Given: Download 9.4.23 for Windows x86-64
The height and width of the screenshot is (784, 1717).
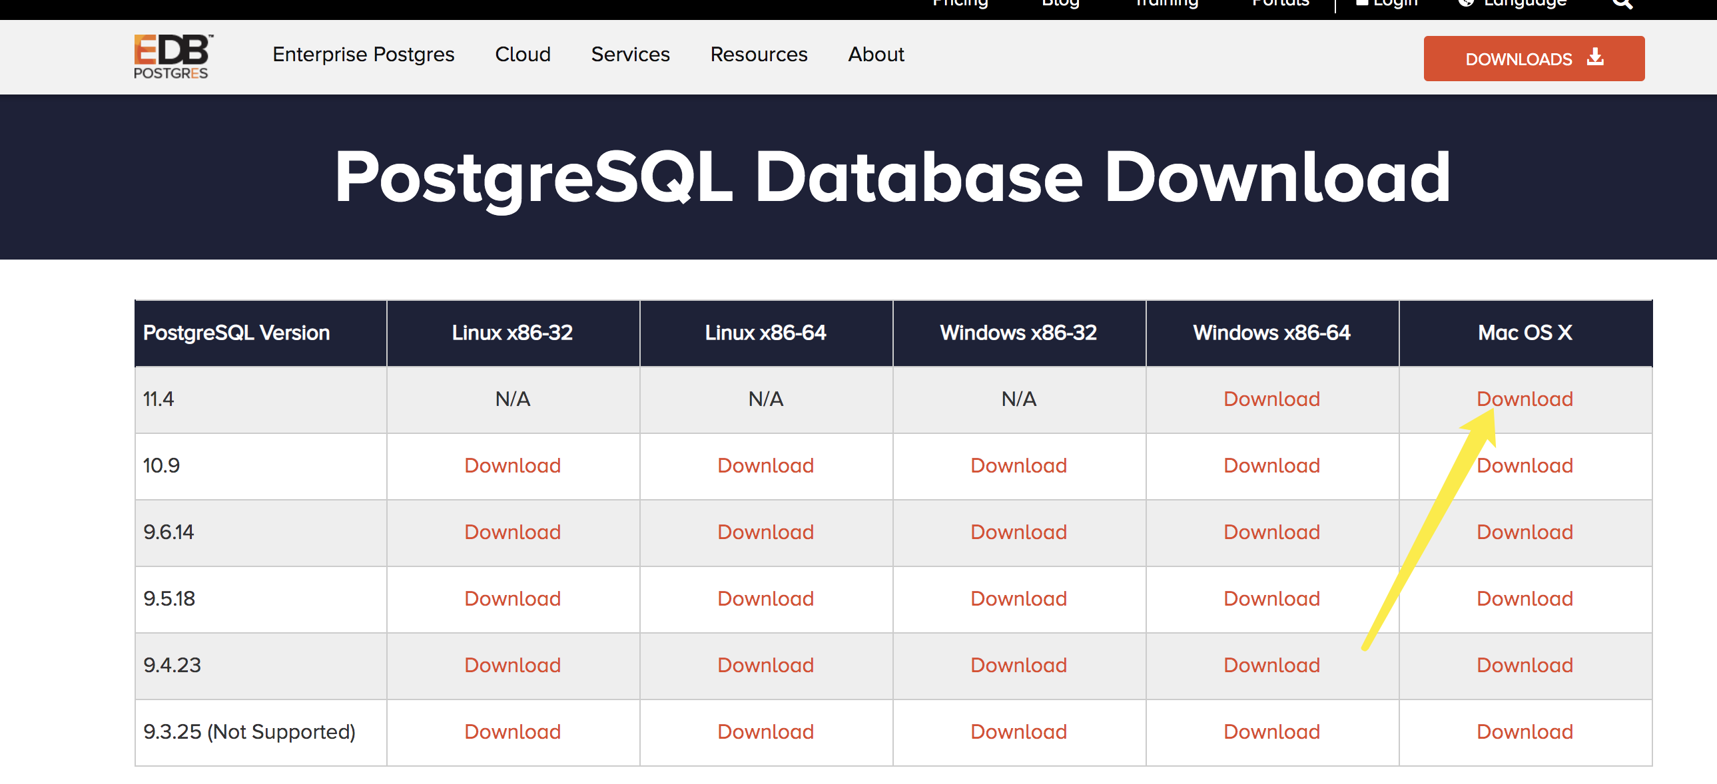Looking at the screenshot, I should coord(1271,666).
